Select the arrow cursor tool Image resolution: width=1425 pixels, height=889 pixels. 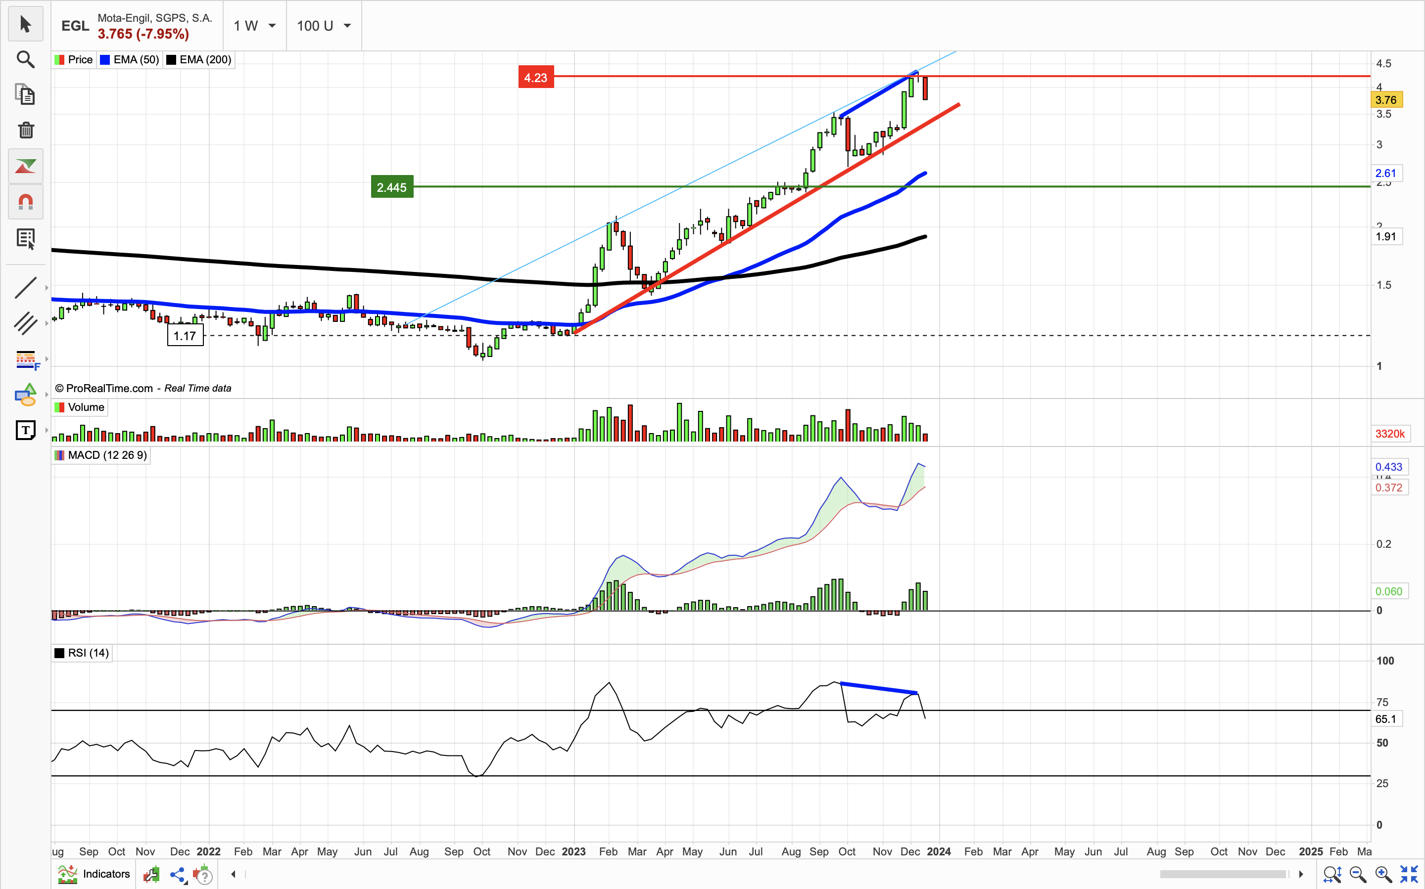(x=25, y=24)
